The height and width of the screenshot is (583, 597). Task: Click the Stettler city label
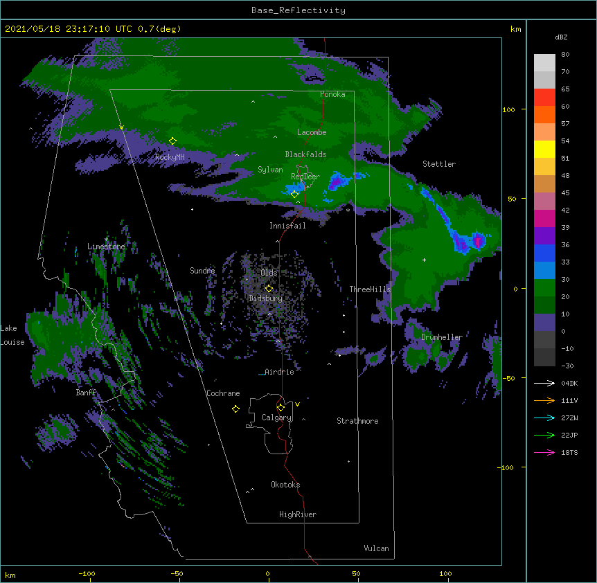pyautogui.click(x=439, y=164)
